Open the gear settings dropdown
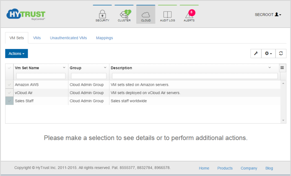291x176 pixels. click(268, 53)
